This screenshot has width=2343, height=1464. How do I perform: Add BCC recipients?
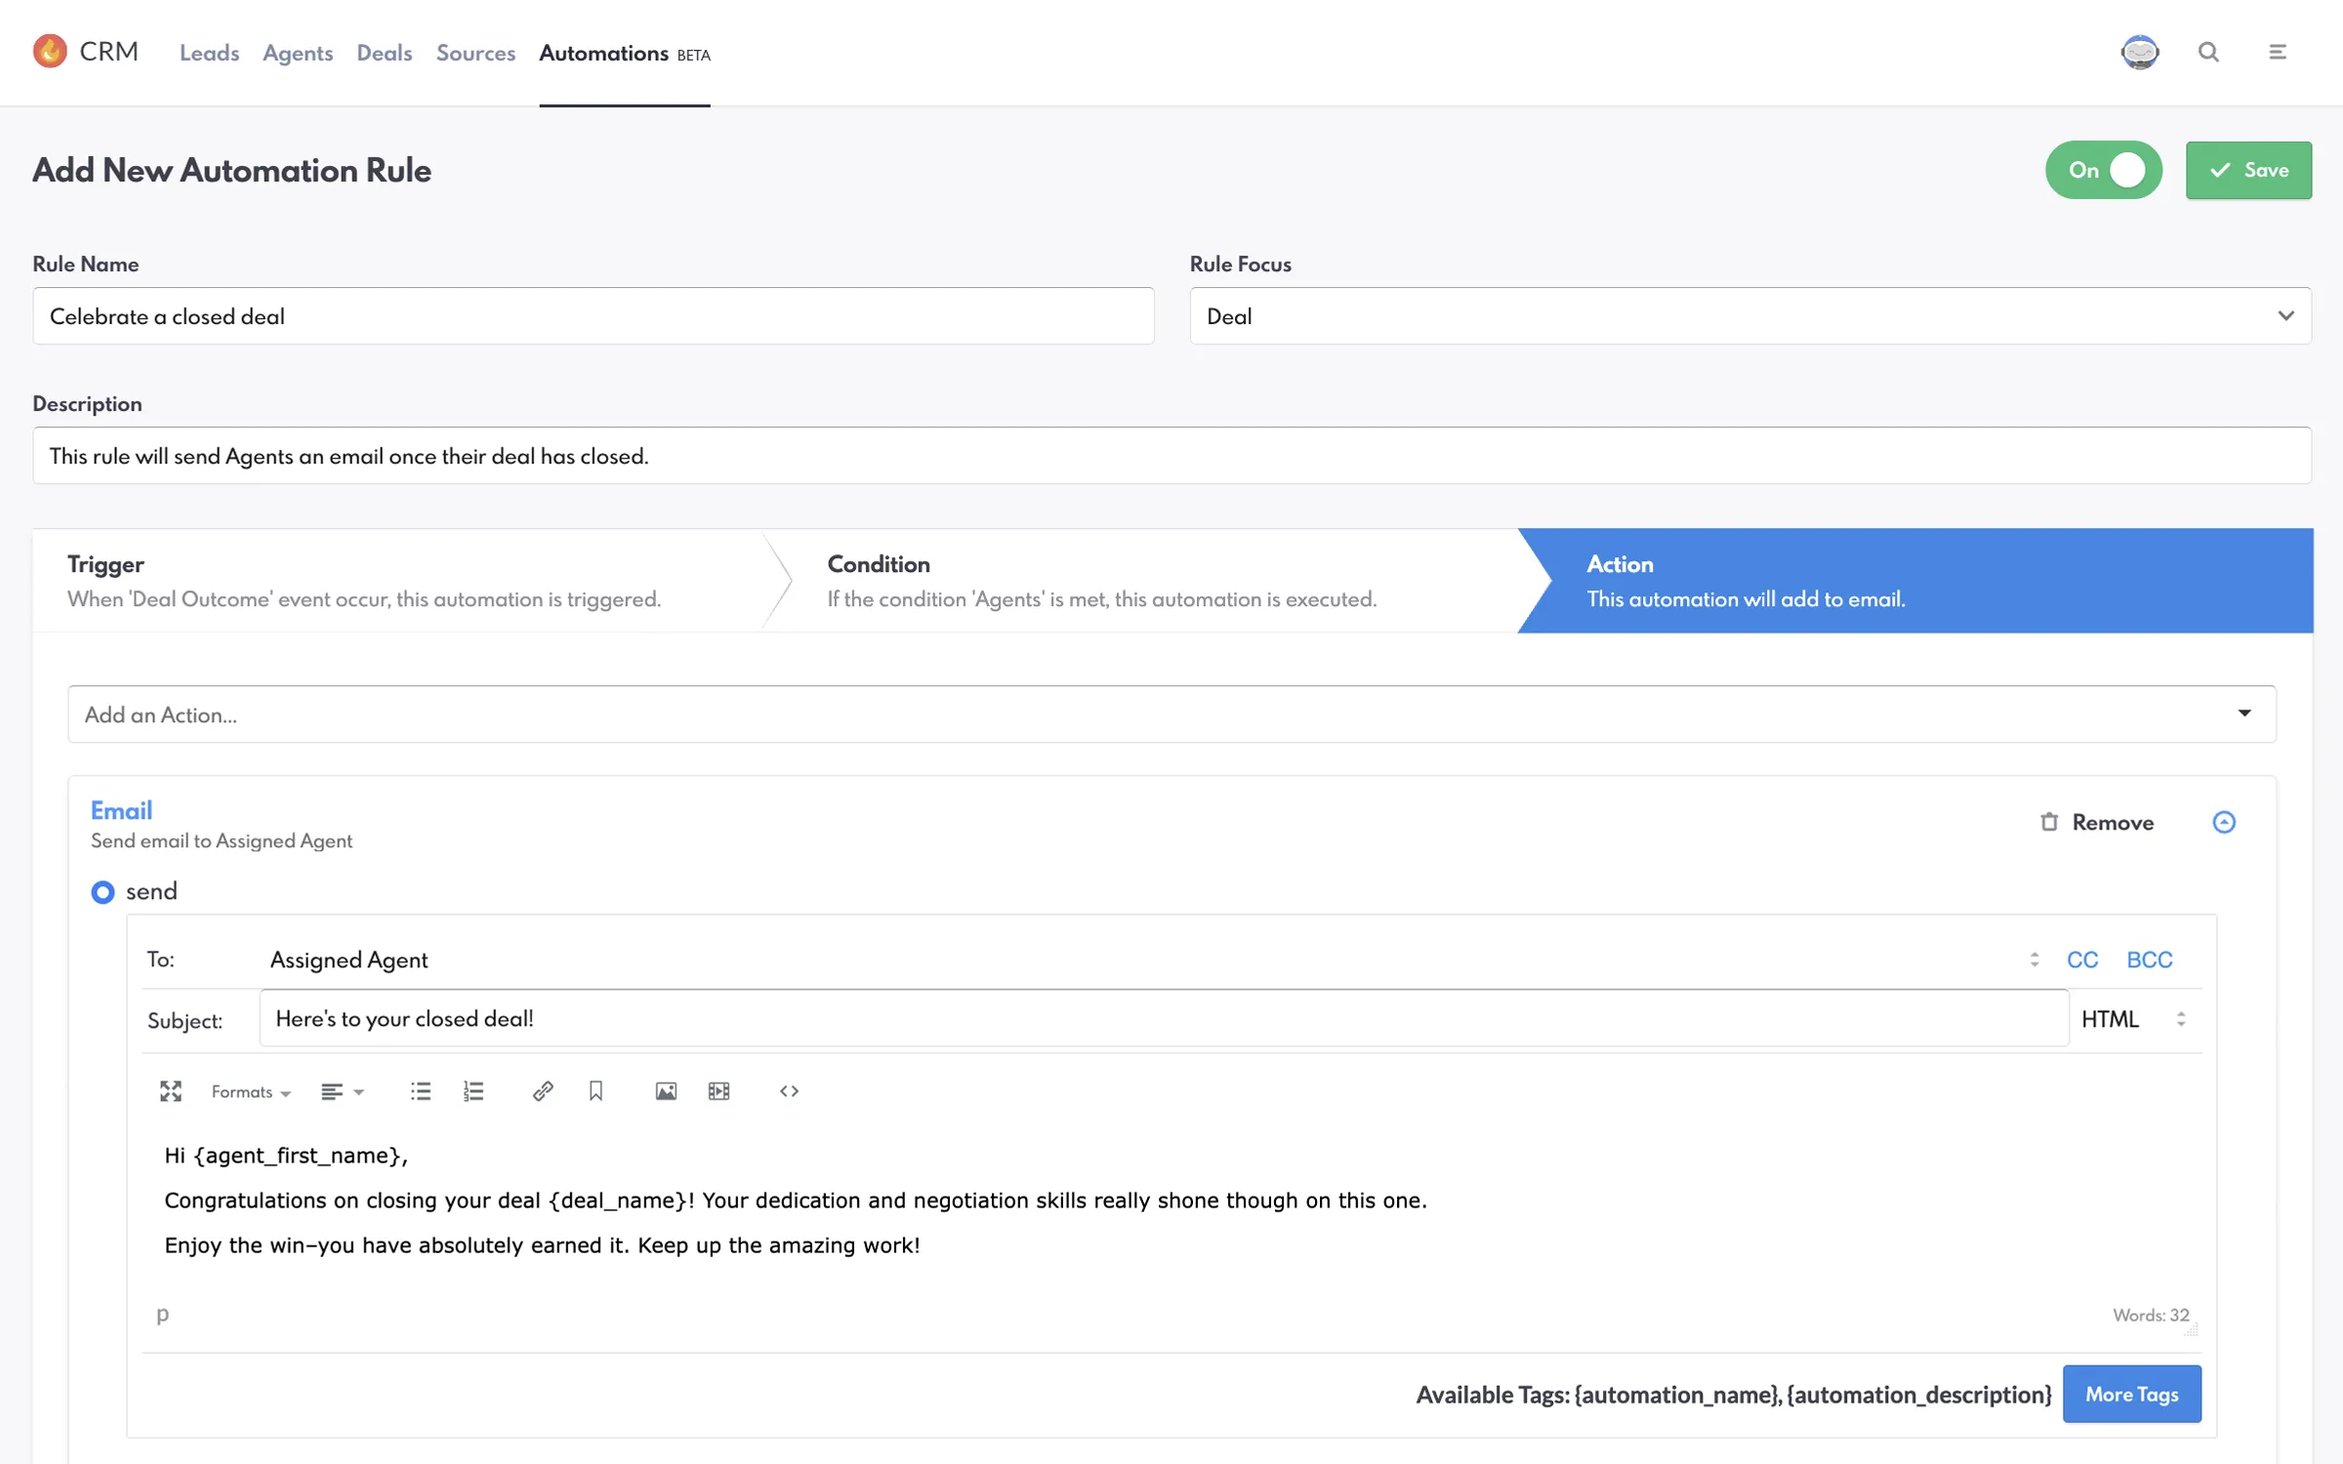click(x=2149, y=959)
